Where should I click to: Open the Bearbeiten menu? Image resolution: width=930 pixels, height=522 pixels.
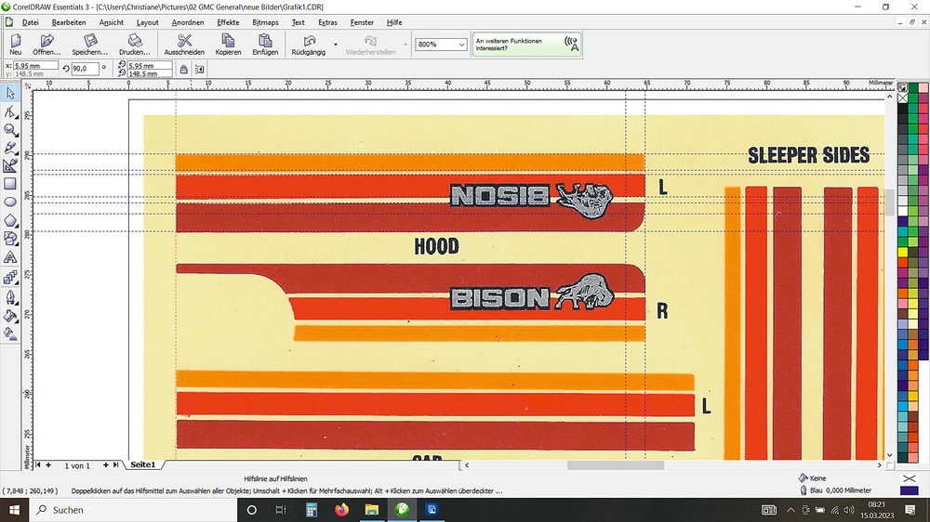69,22
